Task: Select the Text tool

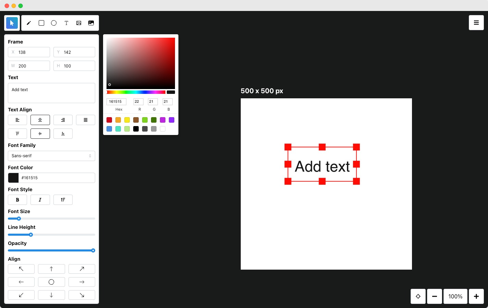Action: coord(66,23)
